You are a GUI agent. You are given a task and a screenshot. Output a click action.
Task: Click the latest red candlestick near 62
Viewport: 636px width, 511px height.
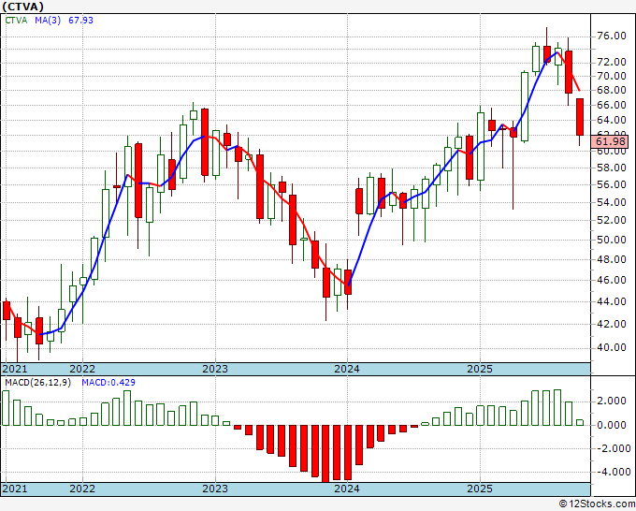pyautogui.click(x=580, y=117)
